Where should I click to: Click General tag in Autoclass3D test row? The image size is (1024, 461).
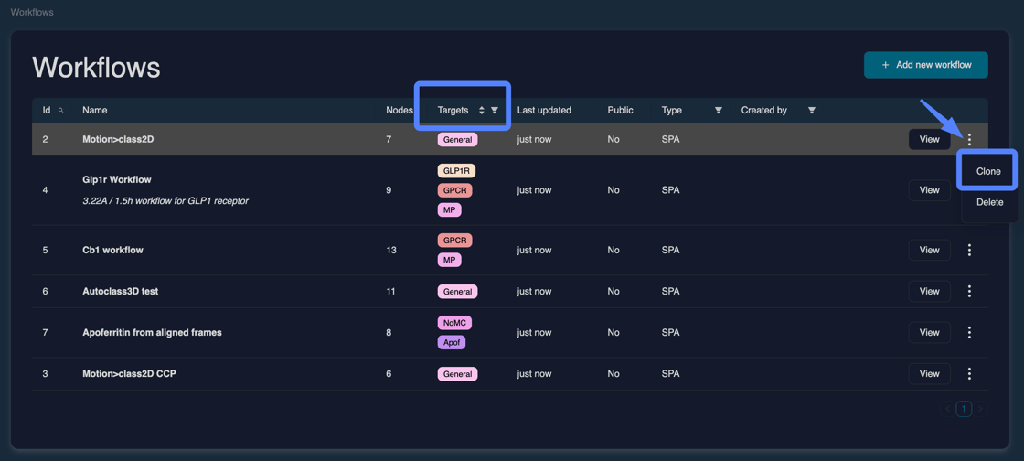pyautogui.click(x=457, y=291)
